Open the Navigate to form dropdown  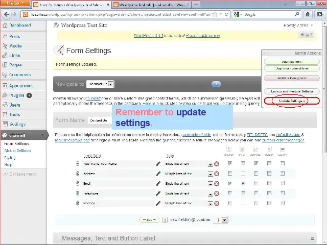(x=100, y=84)
